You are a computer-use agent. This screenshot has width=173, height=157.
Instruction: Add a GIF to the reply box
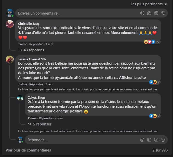156,140
